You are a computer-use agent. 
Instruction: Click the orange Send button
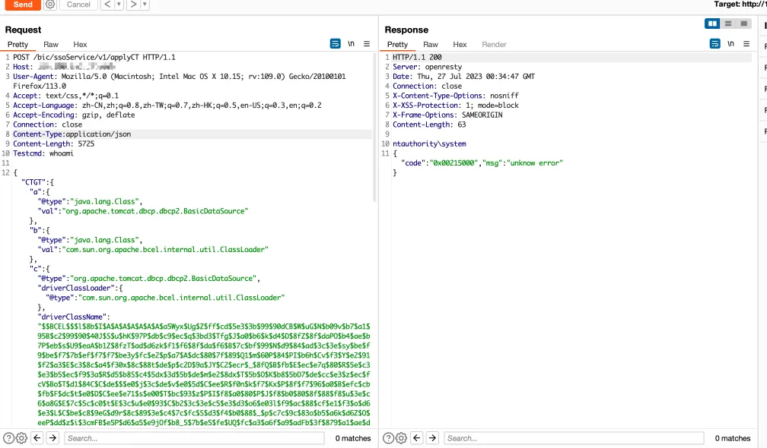pos(23,5)
